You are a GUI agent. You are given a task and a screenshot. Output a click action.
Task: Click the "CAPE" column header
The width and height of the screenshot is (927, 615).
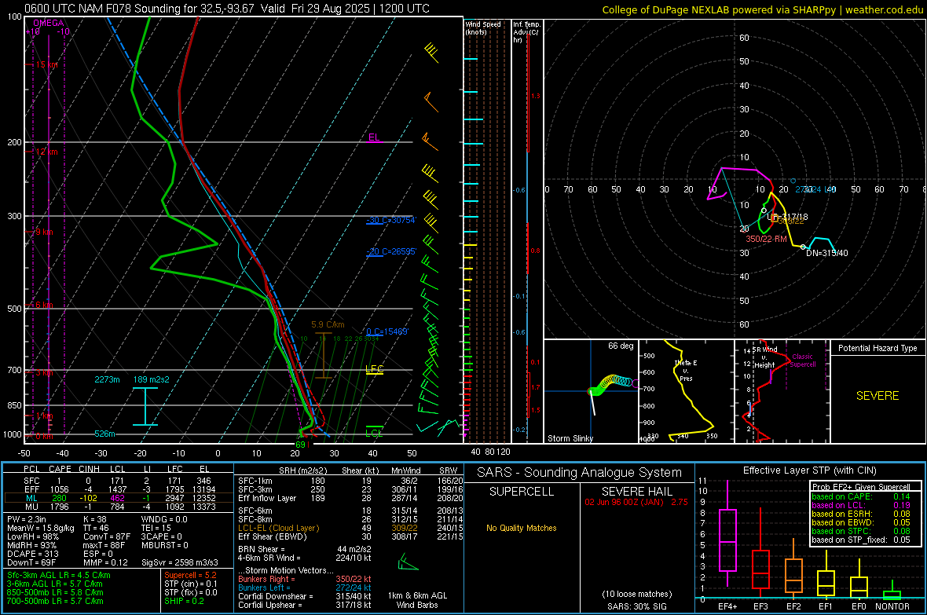[x=60, y=469]
